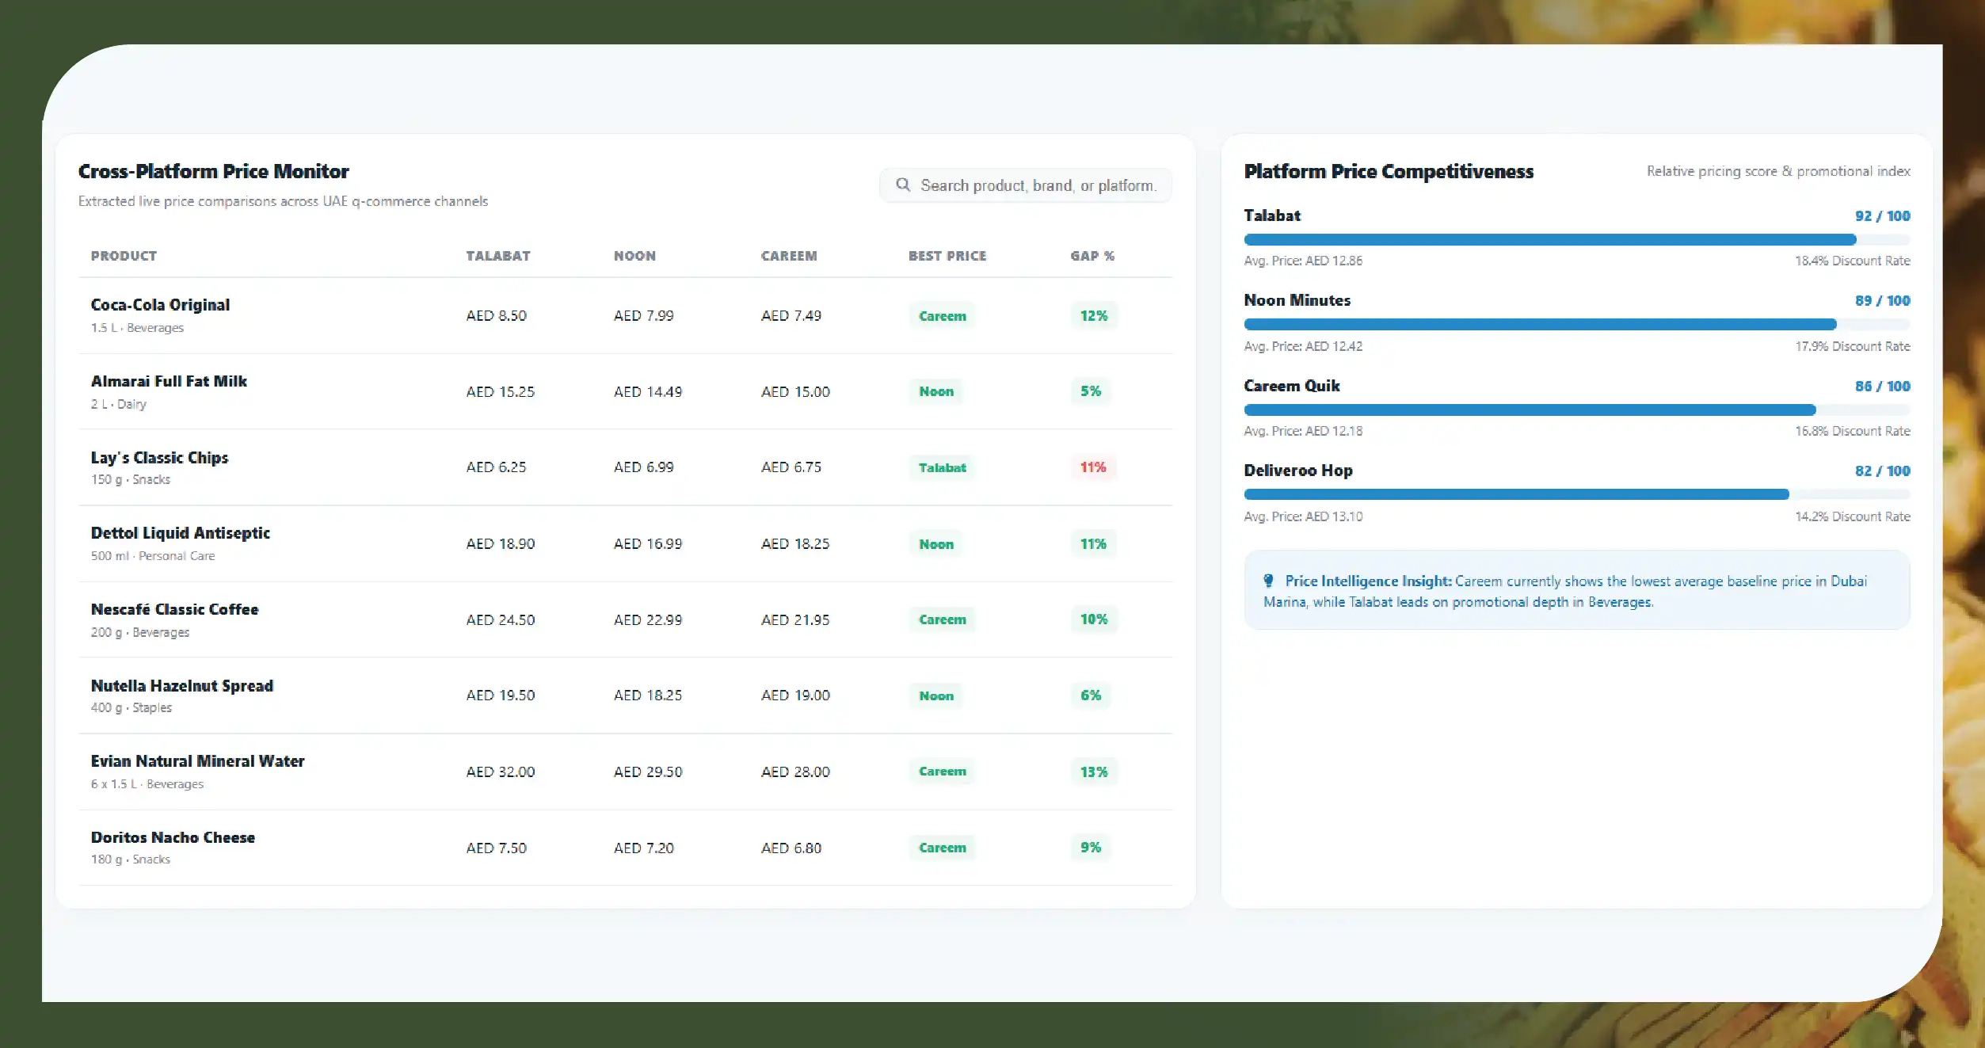Select the Evian Natural Mineral Water product
Viewport: 1985px width, 1048px height.
pos(197,761)
